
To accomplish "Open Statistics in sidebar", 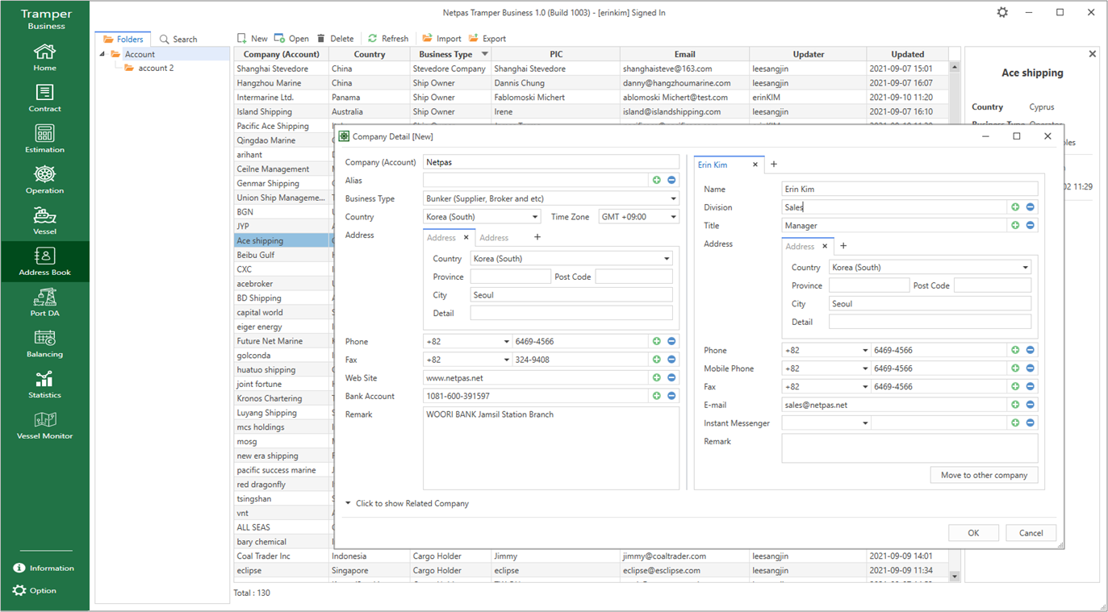I will click(x=44, y=385).
